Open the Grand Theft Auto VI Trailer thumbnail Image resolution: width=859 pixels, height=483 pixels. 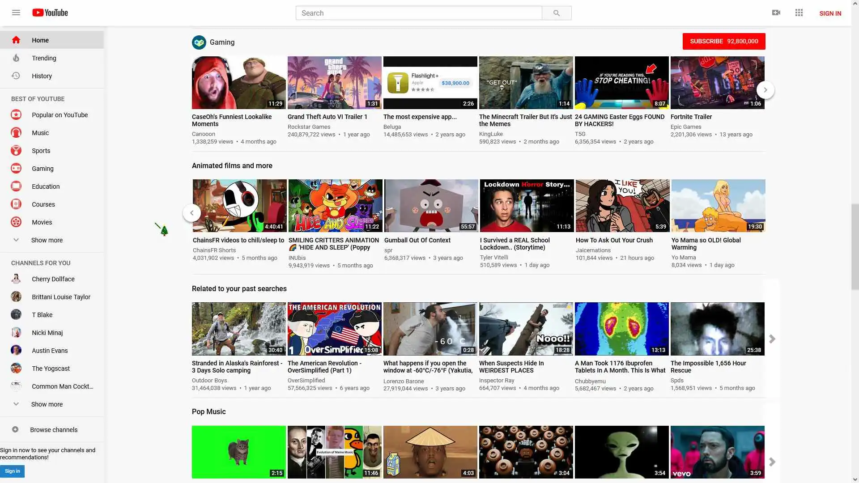[334, 83]
